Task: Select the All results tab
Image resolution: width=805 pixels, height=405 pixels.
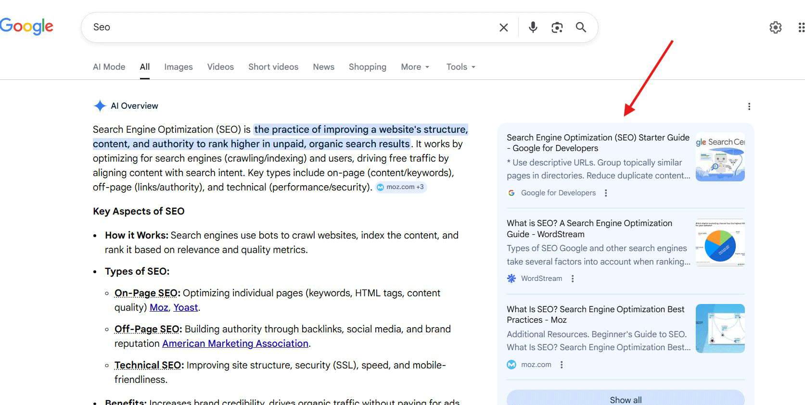Action: (145, 67)
